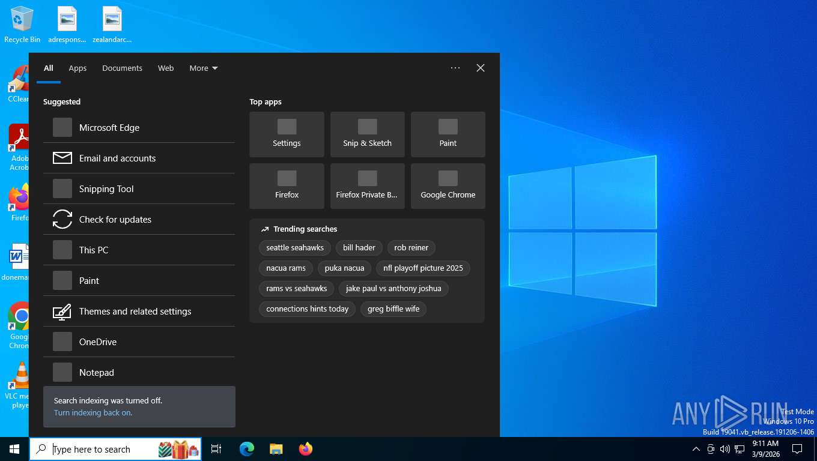Viewport: 817px width, 461px height.
Task: Open Firefox Private Browsing tile
Action: [x=367, y=186]
